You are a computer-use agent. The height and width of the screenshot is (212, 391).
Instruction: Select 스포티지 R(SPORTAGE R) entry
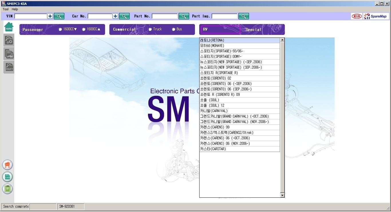[x=240, y=73]
